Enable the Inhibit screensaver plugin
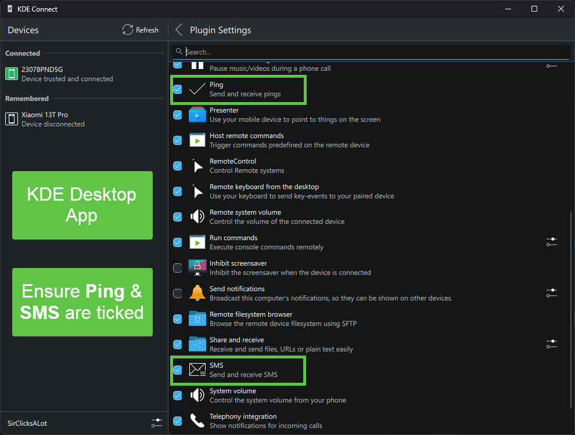 pyautogui.click(x=177, y=267)
